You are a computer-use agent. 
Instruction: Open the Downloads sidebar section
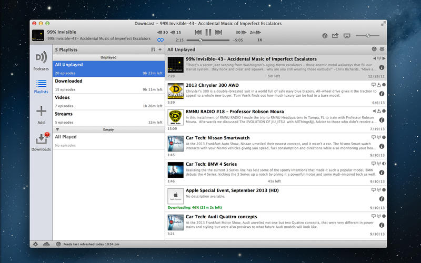coord(41,141)
